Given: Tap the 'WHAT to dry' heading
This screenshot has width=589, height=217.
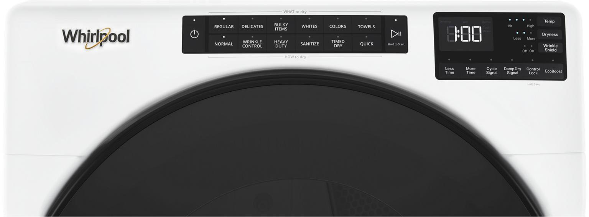Looking at the screenshot, I should [295, 12].
